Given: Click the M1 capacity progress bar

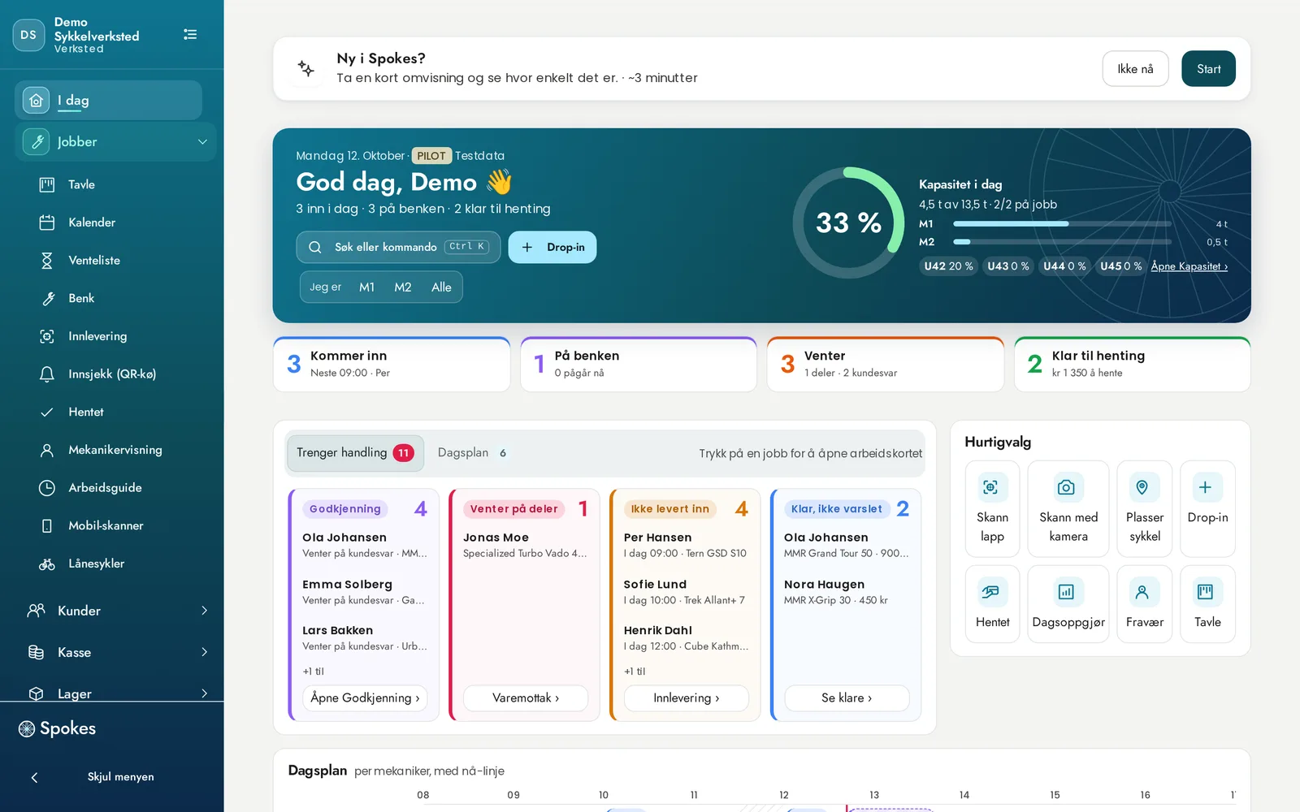Looking at the screenshot, I should (1062, 224).
